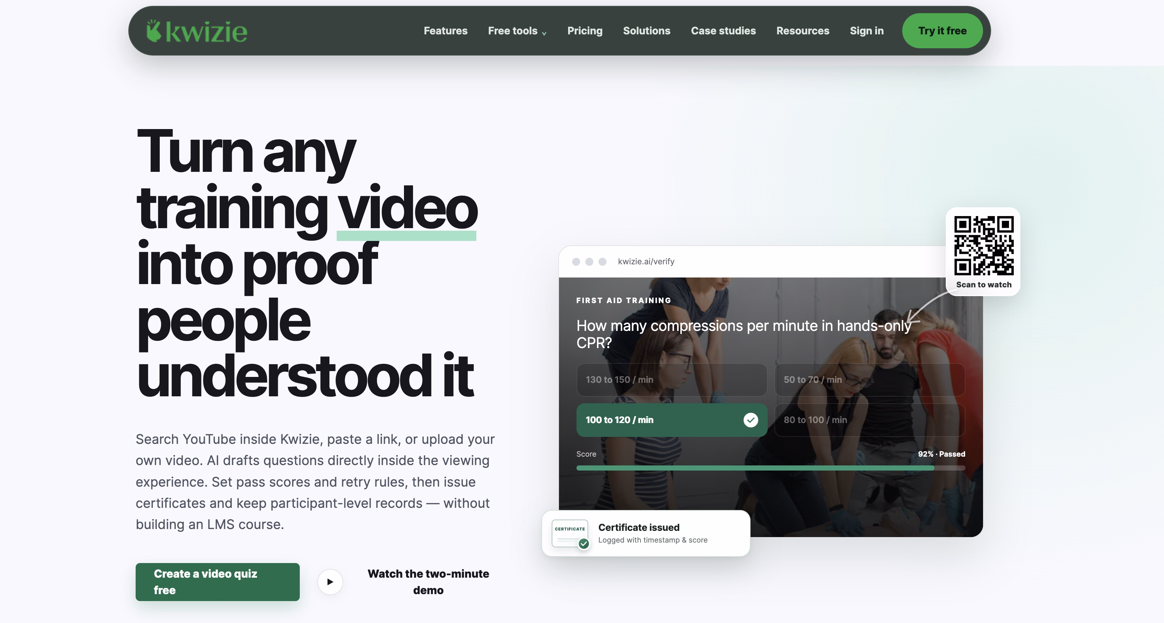This screenshot has height=623, width=1164.
Task: Open Case studies from the navbar
Action: 723,31
